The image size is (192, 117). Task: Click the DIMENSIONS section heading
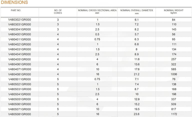[14, 3]
